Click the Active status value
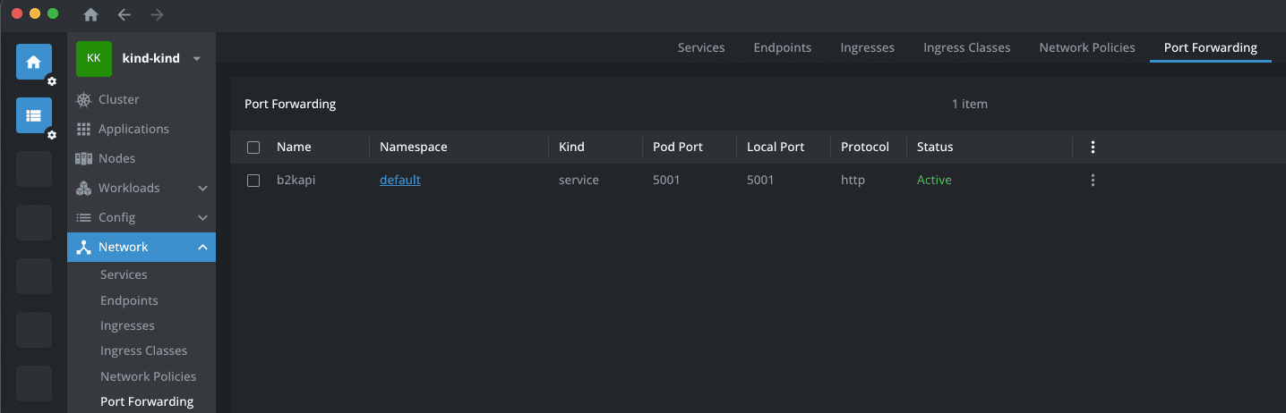This screenshot has width=1286, height=413. pyautogui.click(x=934, y=180)
